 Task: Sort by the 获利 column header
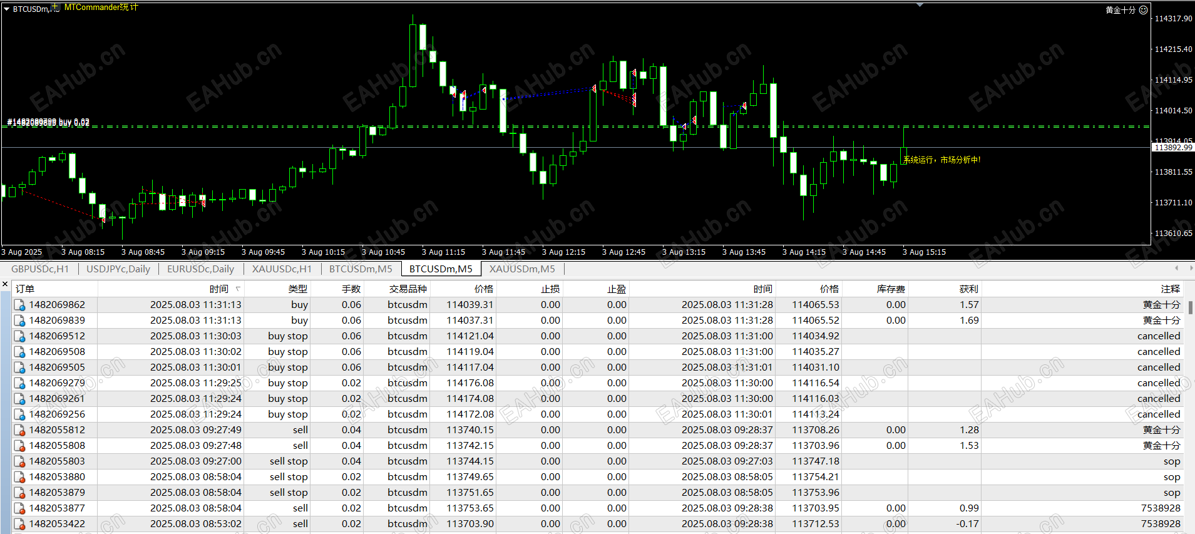click(x=945, y=289)
